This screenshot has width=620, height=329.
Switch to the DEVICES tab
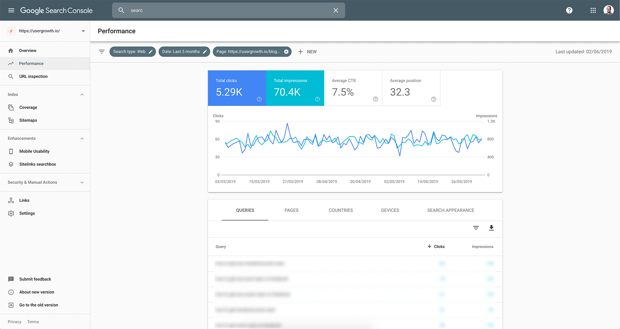390,210
